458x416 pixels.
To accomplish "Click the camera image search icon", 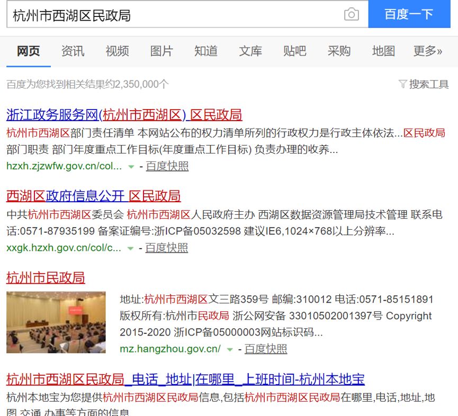I will click(x=351, y=14).
